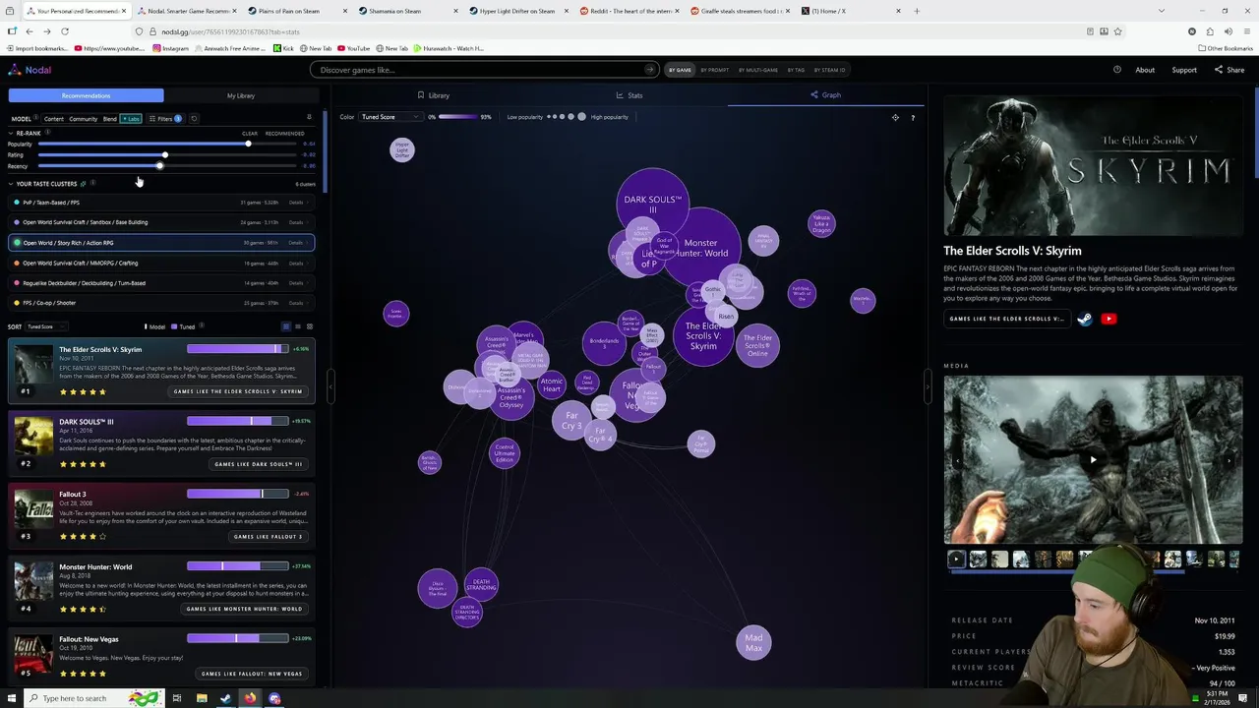Open browser tab list dropdown

point(1161,11)
